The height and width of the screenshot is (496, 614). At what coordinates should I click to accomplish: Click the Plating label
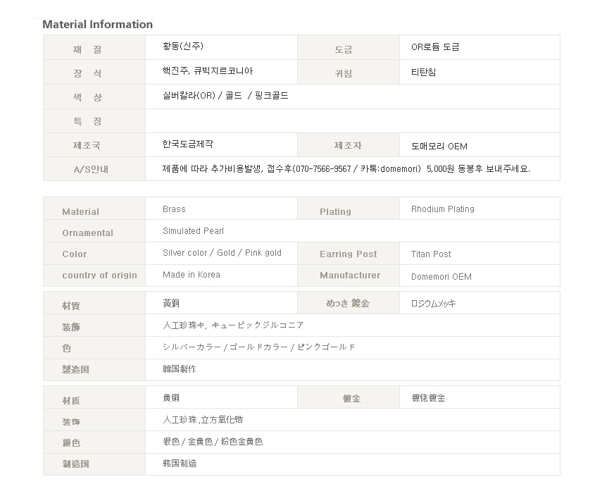[335, 212]
